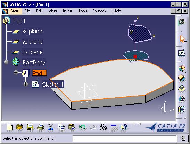This screenshot has height=144, width=190.
Task: Click the command input field
Action: pyautogui.click(x=124, y=138)
